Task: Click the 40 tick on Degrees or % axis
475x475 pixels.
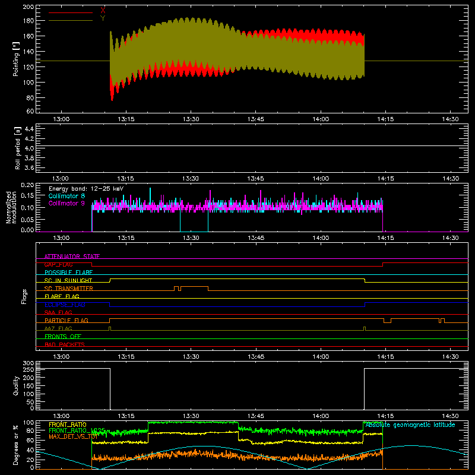Action: click(30, 451)
